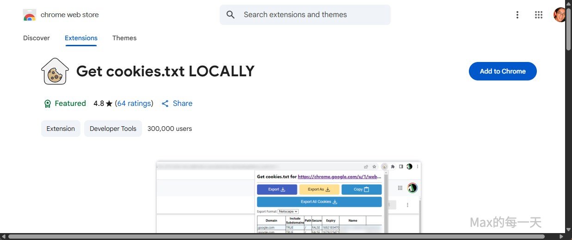The height and width of the screenshot is (240, 572).
Task: Switch to the Discover tab
Action: click(x=37, y=38)
